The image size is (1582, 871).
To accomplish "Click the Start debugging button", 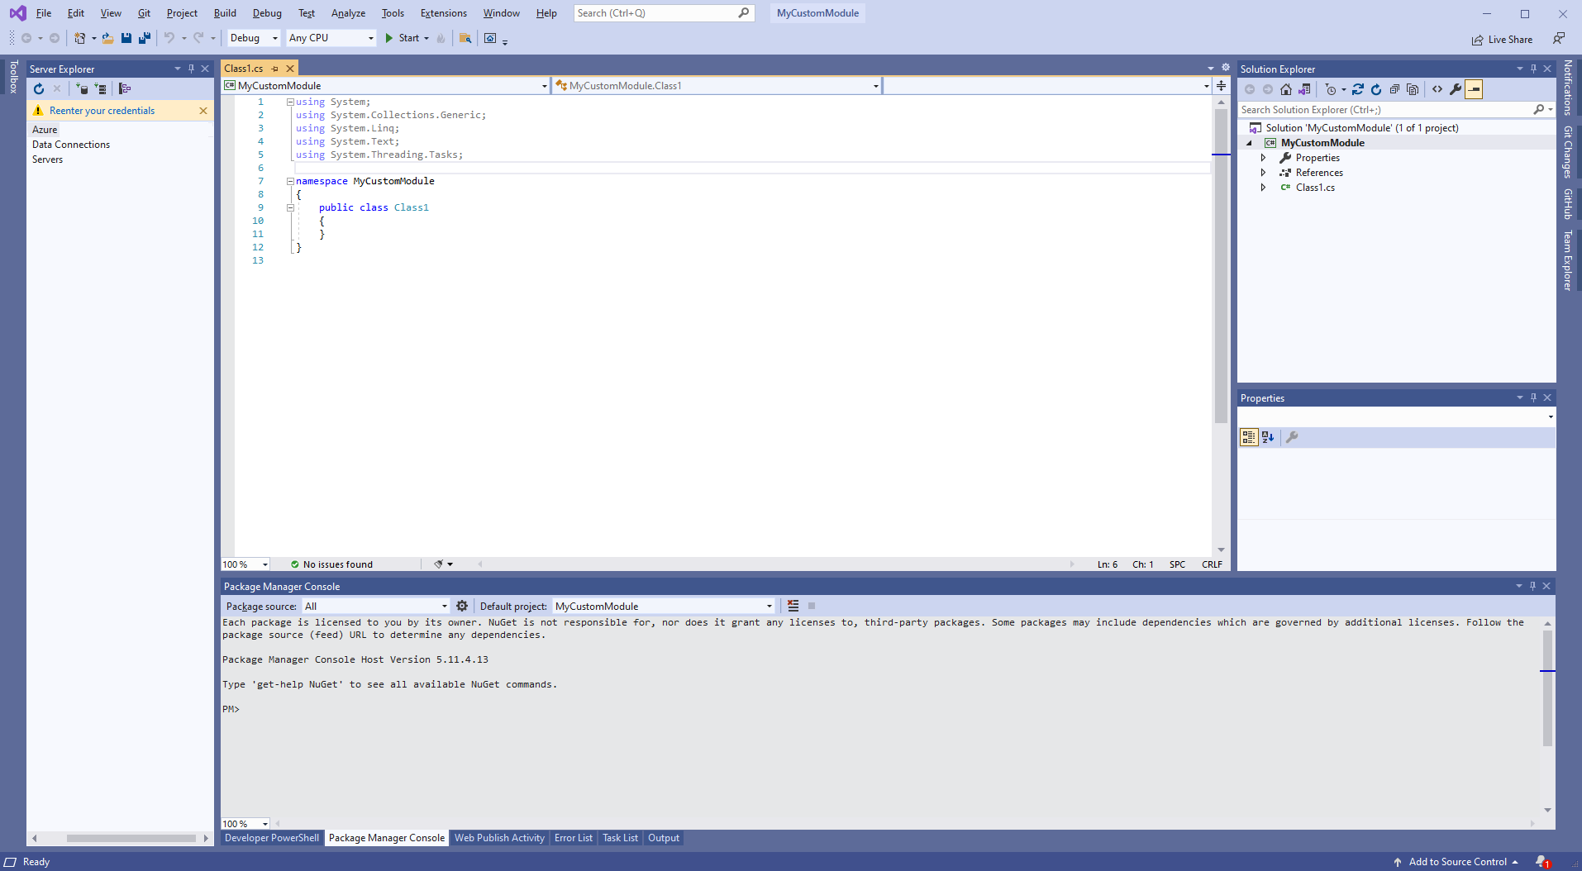I will click(x=403, y=38).
